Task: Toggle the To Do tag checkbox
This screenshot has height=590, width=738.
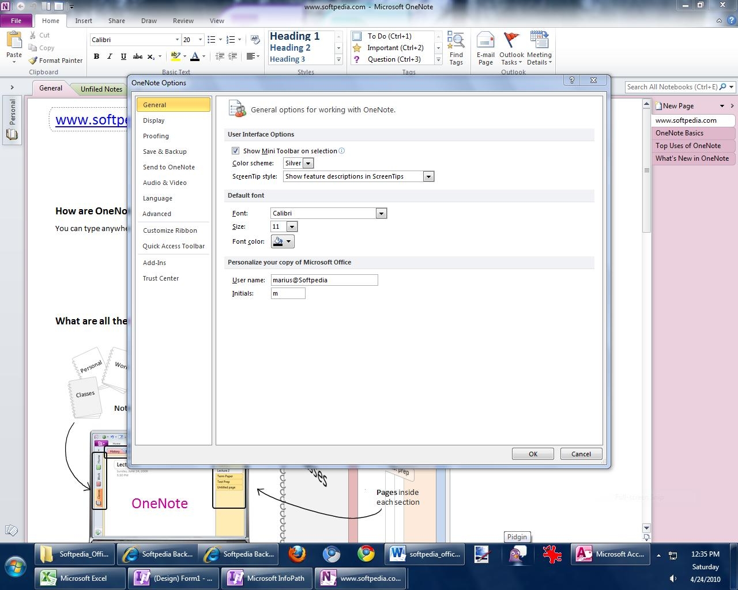Action: point(357,36)
